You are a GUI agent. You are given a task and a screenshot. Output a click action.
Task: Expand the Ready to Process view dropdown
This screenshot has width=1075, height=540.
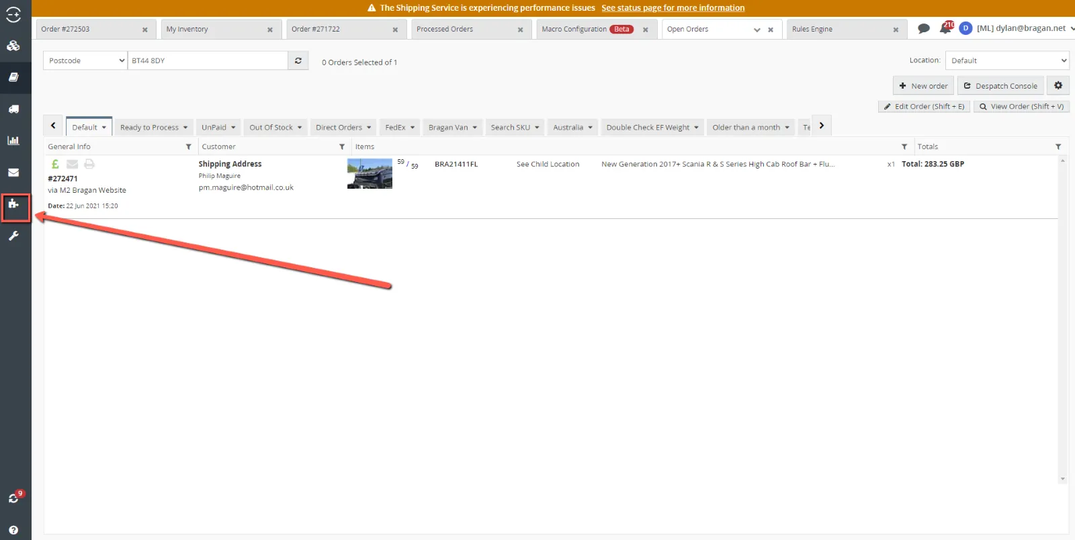pos(185,128)
